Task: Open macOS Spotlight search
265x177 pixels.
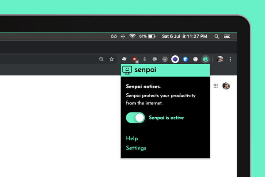Action: tap(217, 37)
